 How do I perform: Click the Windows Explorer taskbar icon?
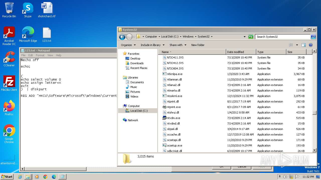pyautogui.click(x=28, y=177)
